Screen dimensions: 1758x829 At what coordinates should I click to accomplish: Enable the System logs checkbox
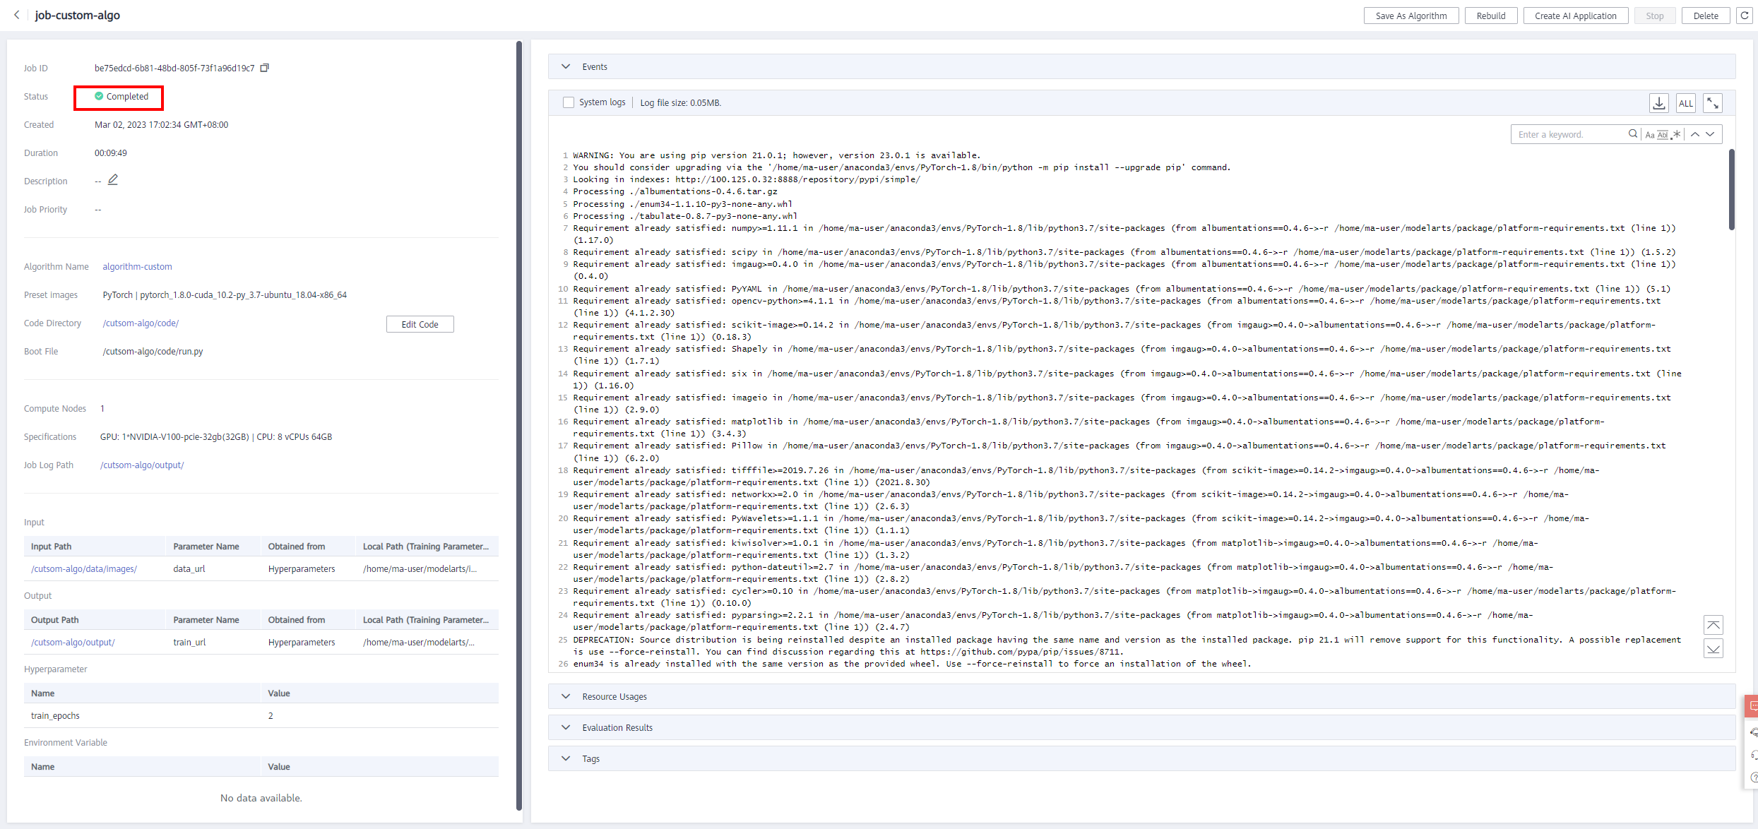click(569, 102)
